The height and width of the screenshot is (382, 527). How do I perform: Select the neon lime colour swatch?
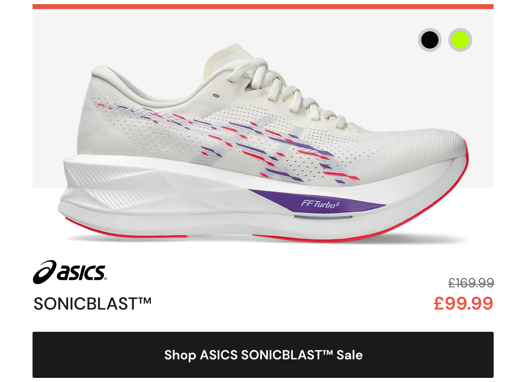(460, 40)
